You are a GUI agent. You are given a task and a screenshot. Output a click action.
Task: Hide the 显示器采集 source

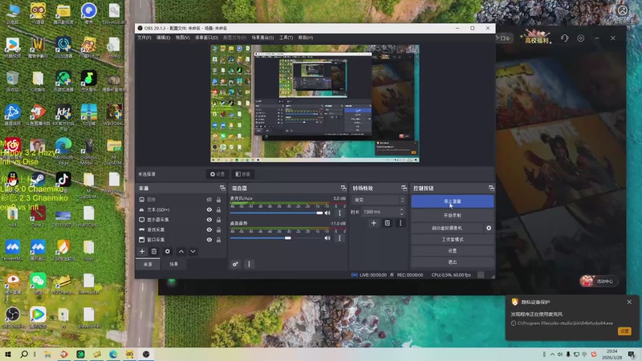tap(209, 219)
